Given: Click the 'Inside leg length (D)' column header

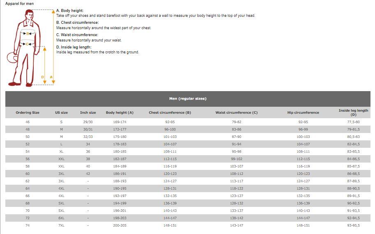Looking at the screenshot, I should (353, 112).
